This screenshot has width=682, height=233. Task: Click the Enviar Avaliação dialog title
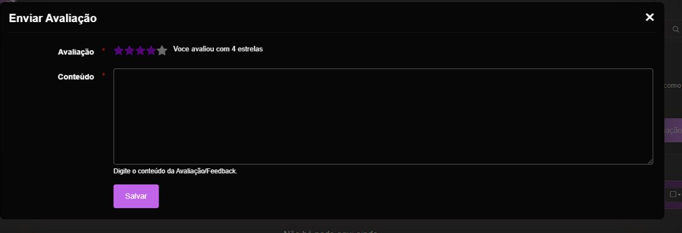[53, 18]
